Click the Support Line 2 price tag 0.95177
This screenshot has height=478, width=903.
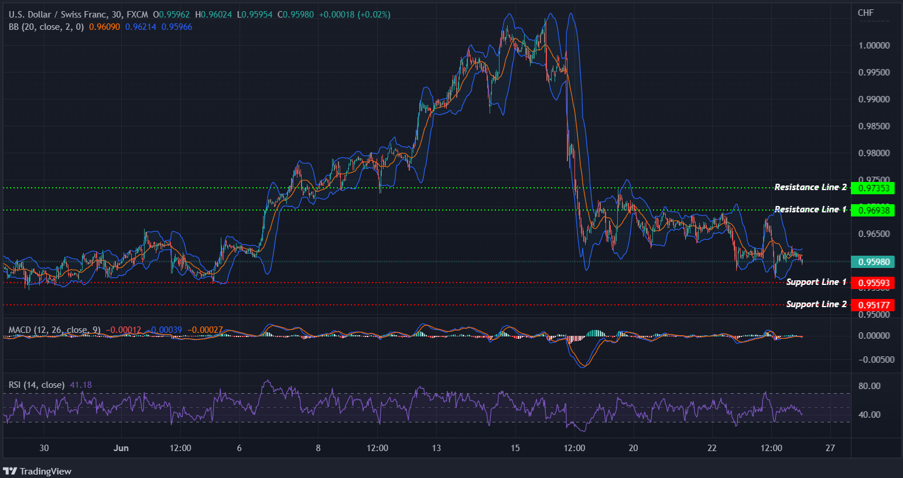point(873,305)
